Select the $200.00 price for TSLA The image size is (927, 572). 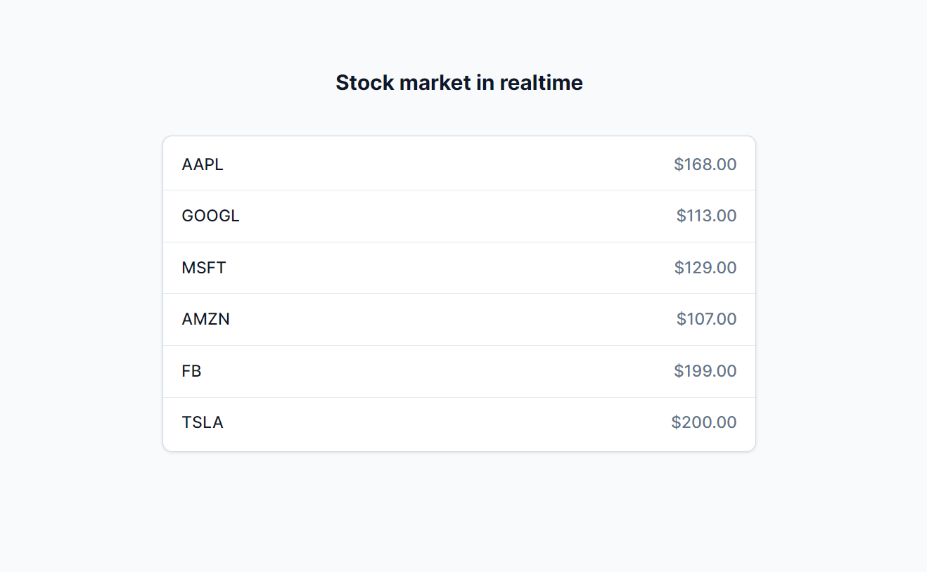[704, 422]
